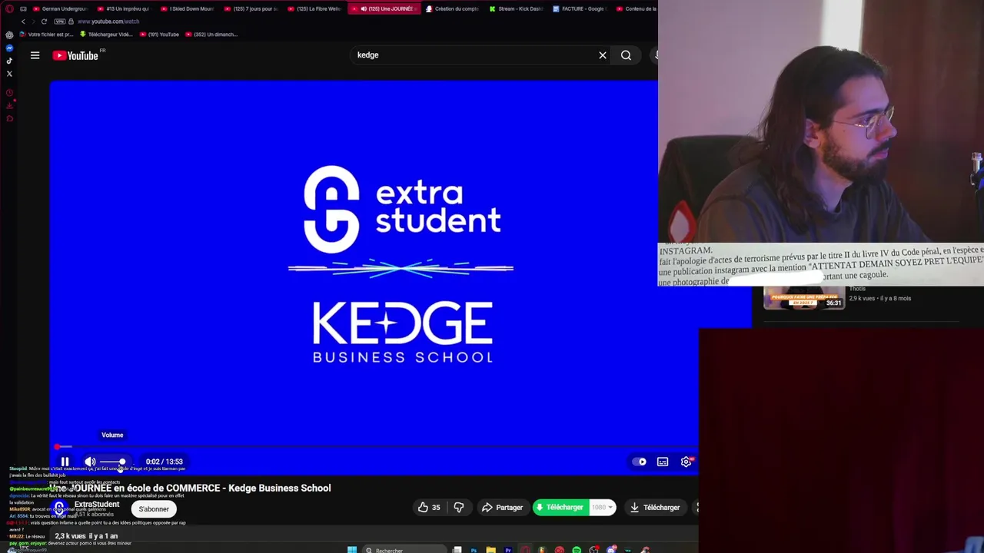Clear the 'kedge' search text
Viewport: 984px width, 553px height.
(603, 55)
